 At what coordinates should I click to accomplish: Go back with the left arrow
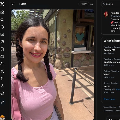point(13,4)
